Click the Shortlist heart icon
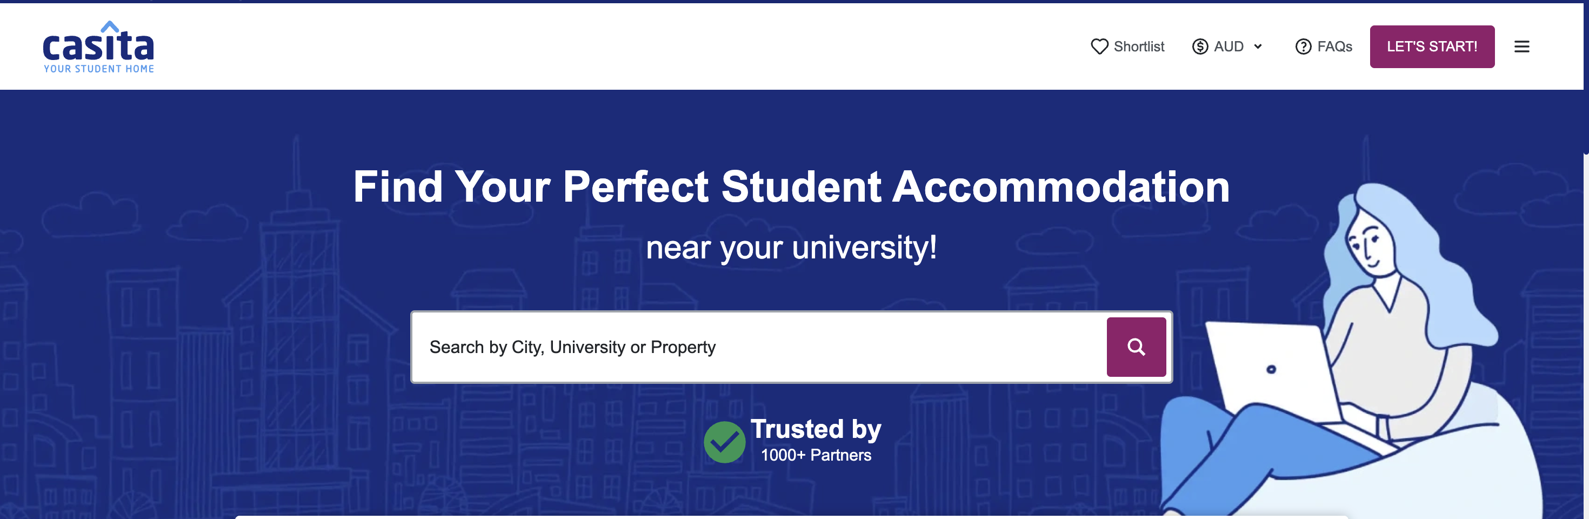Screen dimensions: 1589x519 tap(1099, 47)
